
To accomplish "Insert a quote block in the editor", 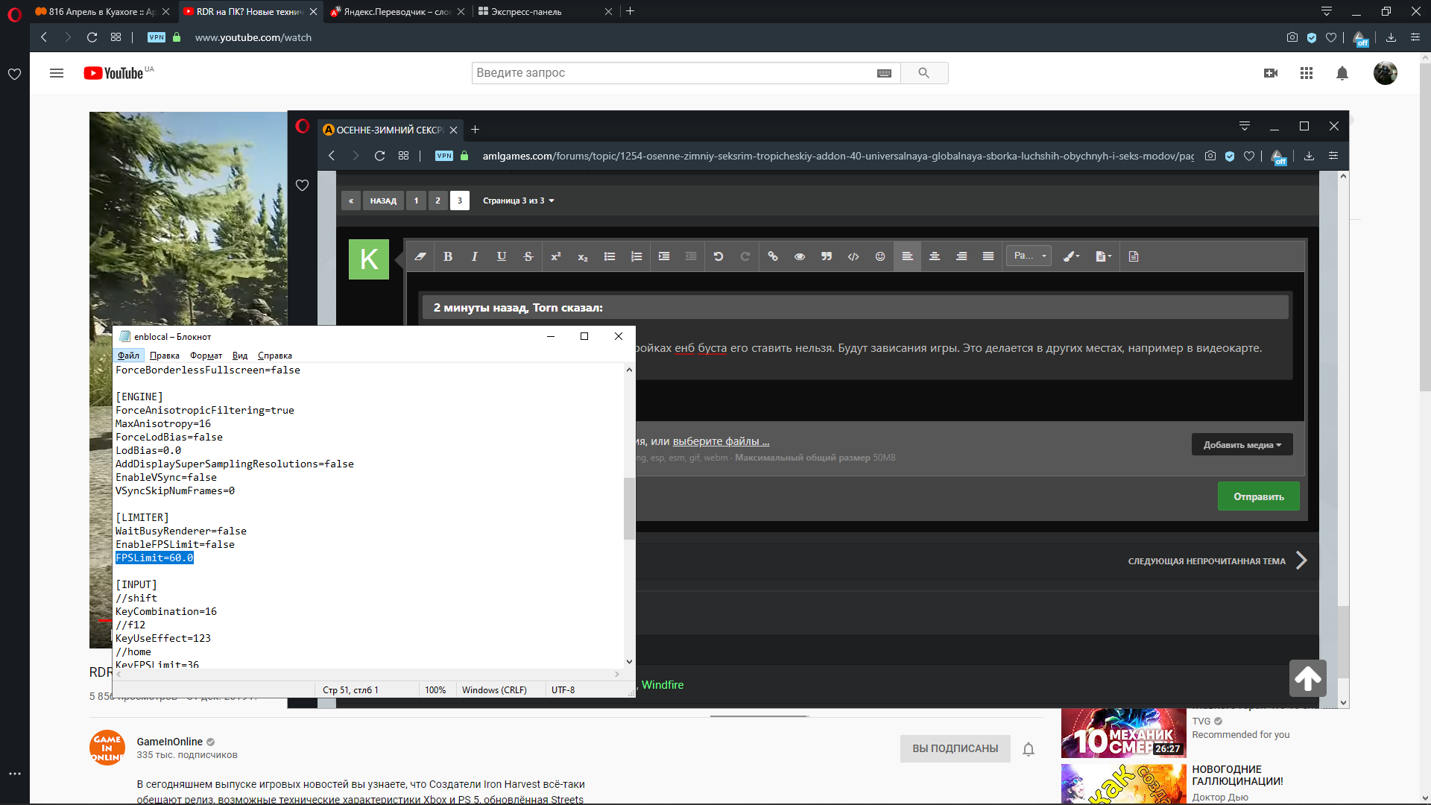I will pyautogui.click(x=827, y=256).
